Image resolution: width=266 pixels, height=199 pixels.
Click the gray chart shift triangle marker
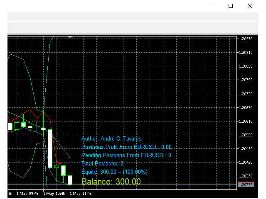[70, 37]
